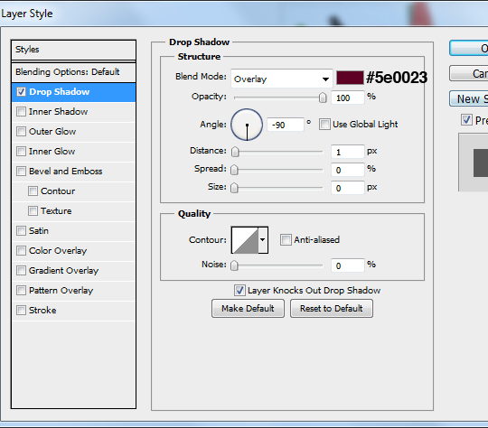Enable the Satin checkbox

click(x=21, y=231)
